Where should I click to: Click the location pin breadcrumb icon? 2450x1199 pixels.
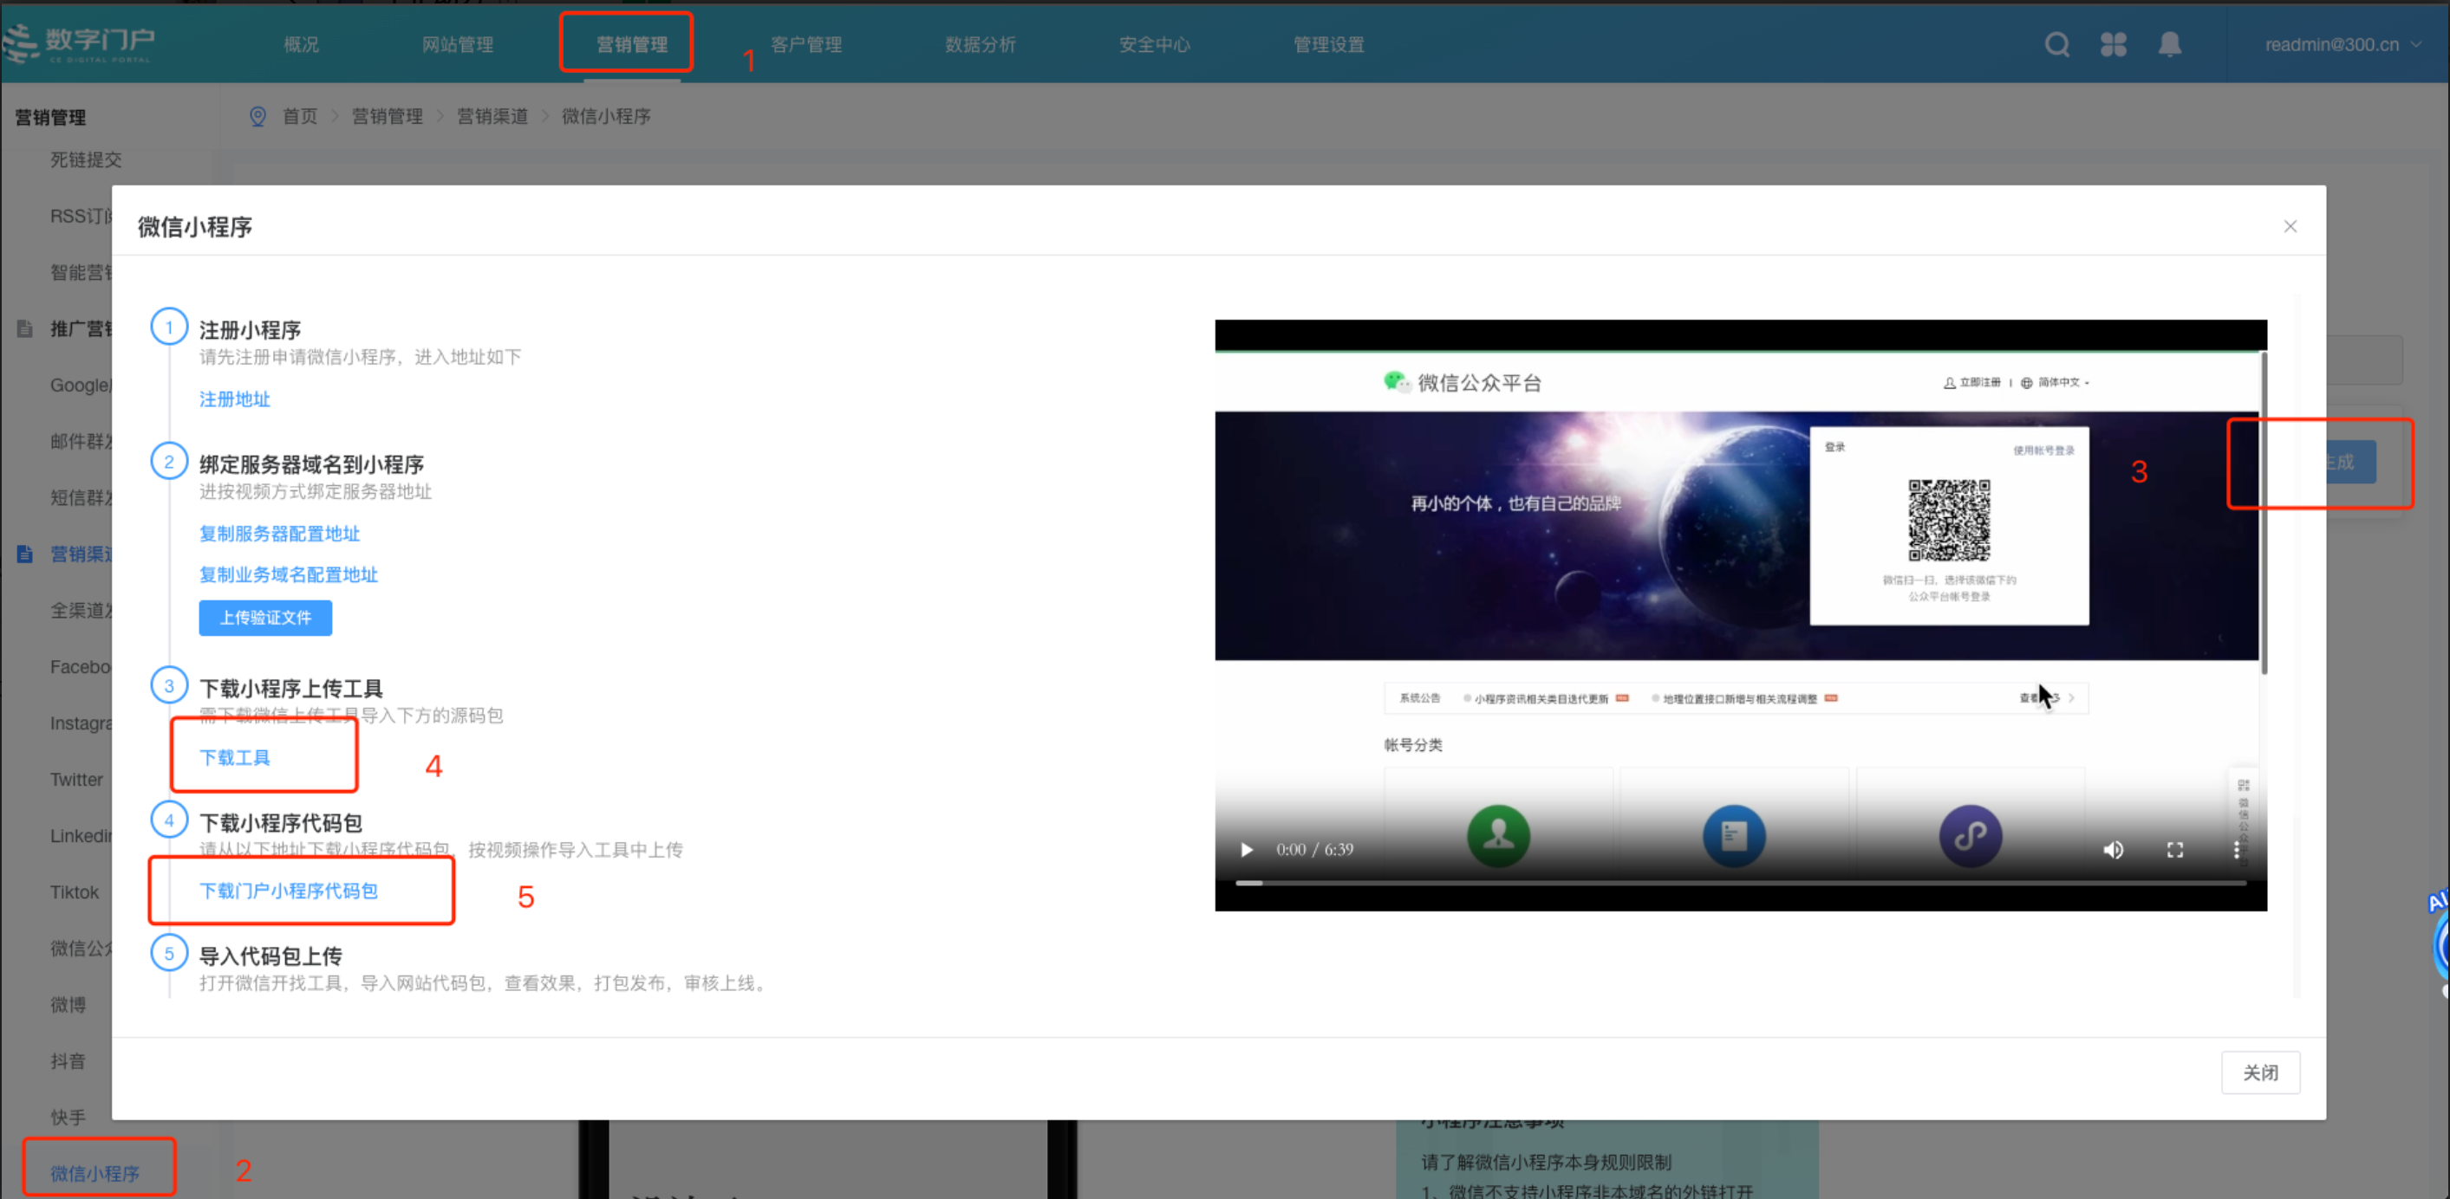pos(257,116)
